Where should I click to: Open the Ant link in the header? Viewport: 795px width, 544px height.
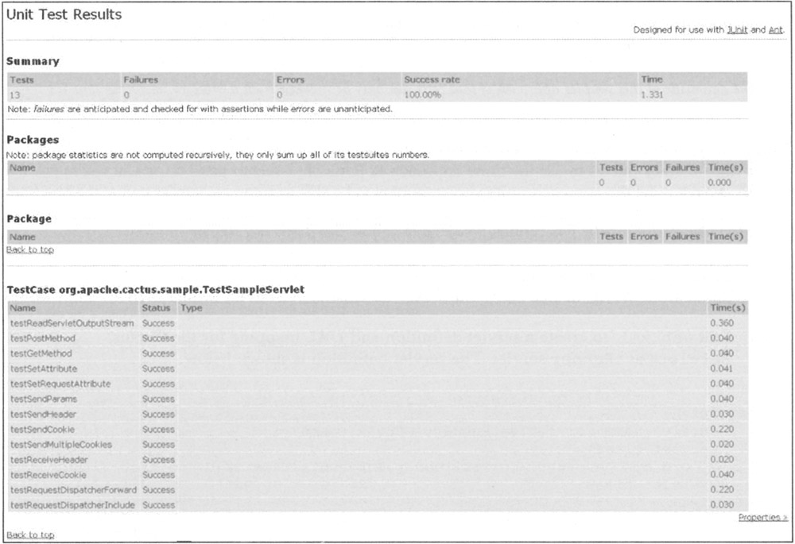[776, 29]
